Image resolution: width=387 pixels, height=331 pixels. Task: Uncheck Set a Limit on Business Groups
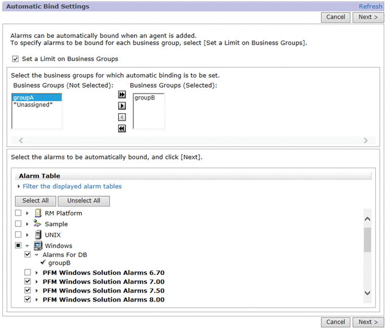click(x=15, y=59)
